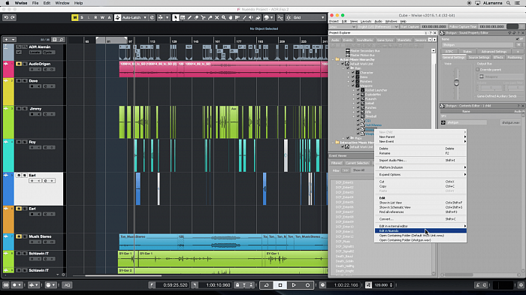Image resolution: width=526 pixels, height=295 pixels.
Task: Select the Mute X tool
Action: coord(216,17)
